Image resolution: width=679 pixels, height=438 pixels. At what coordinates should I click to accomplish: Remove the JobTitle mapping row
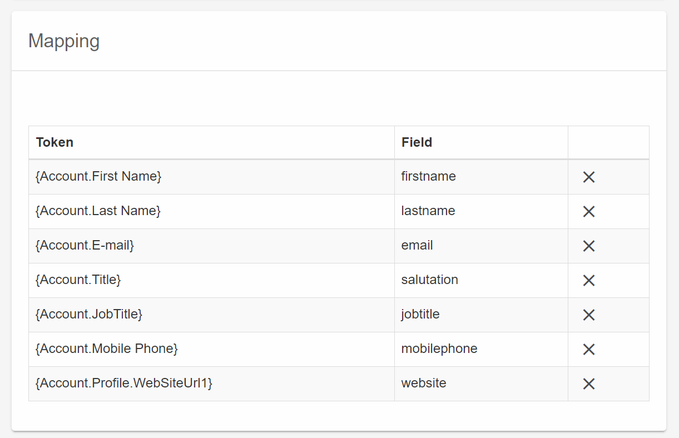[x=588, y=315]
